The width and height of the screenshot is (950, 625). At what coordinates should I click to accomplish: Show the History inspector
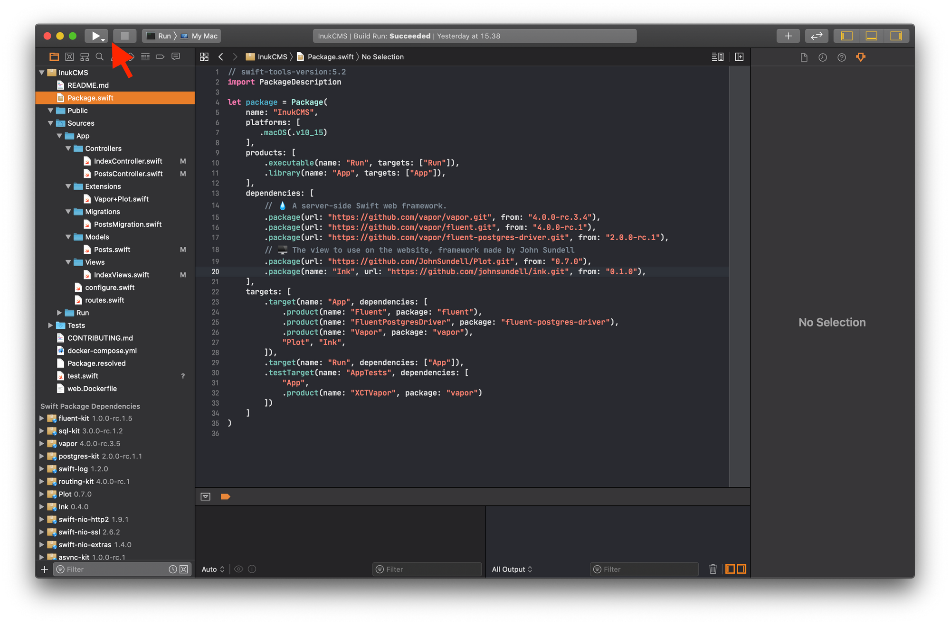(x=823, y=57)
